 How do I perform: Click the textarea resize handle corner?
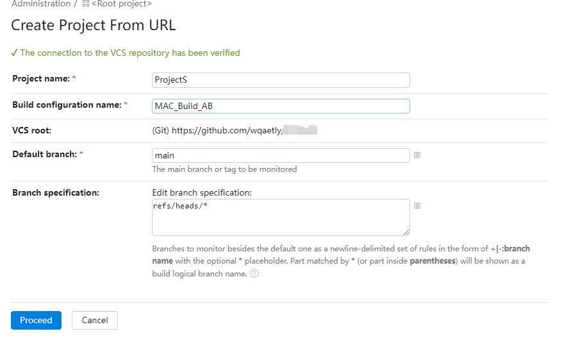pos(406,233)
